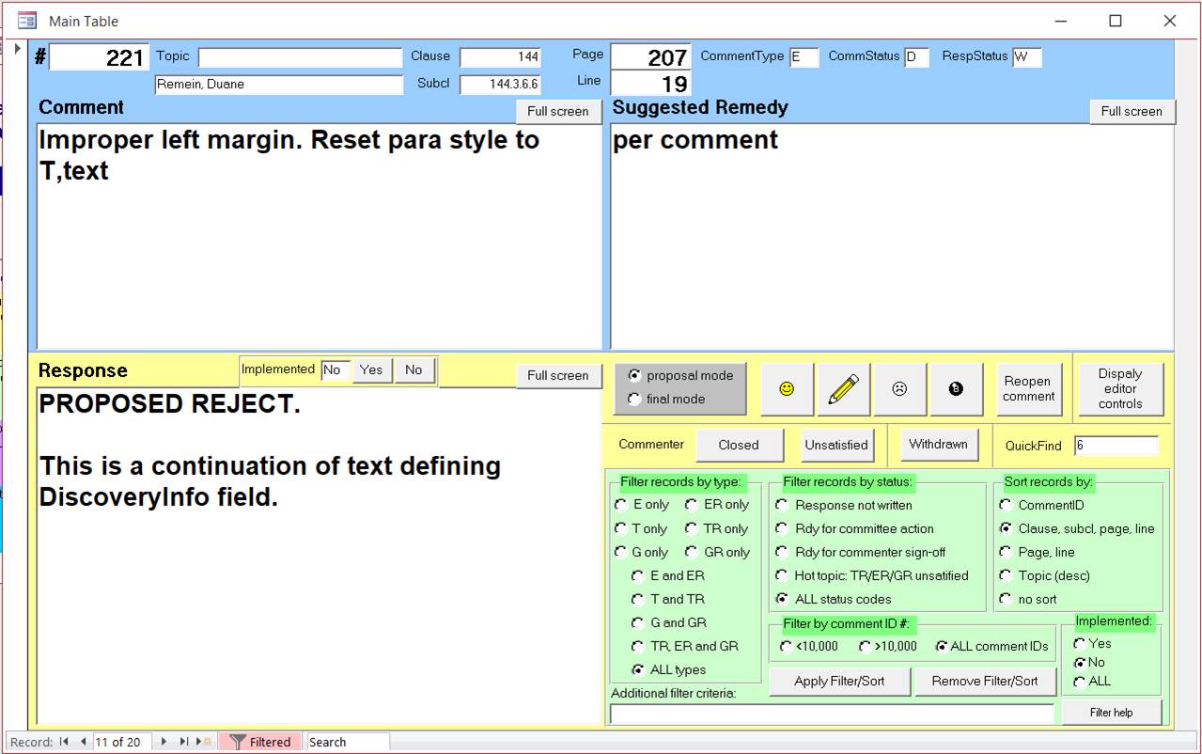Open Filter help
Image resolution: width=1202 pixels, height=754 pixels.
pos(1111,713)
